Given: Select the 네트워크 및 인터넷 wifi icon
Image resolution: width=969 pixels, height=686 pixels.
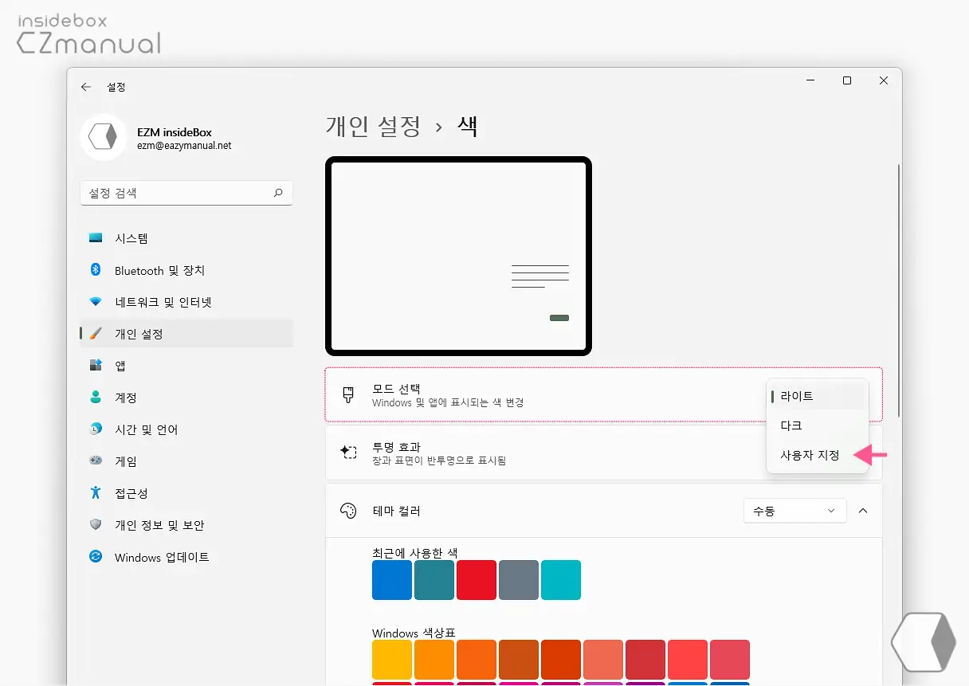Looking at the screenshot, I should click(x=96, y=302).
